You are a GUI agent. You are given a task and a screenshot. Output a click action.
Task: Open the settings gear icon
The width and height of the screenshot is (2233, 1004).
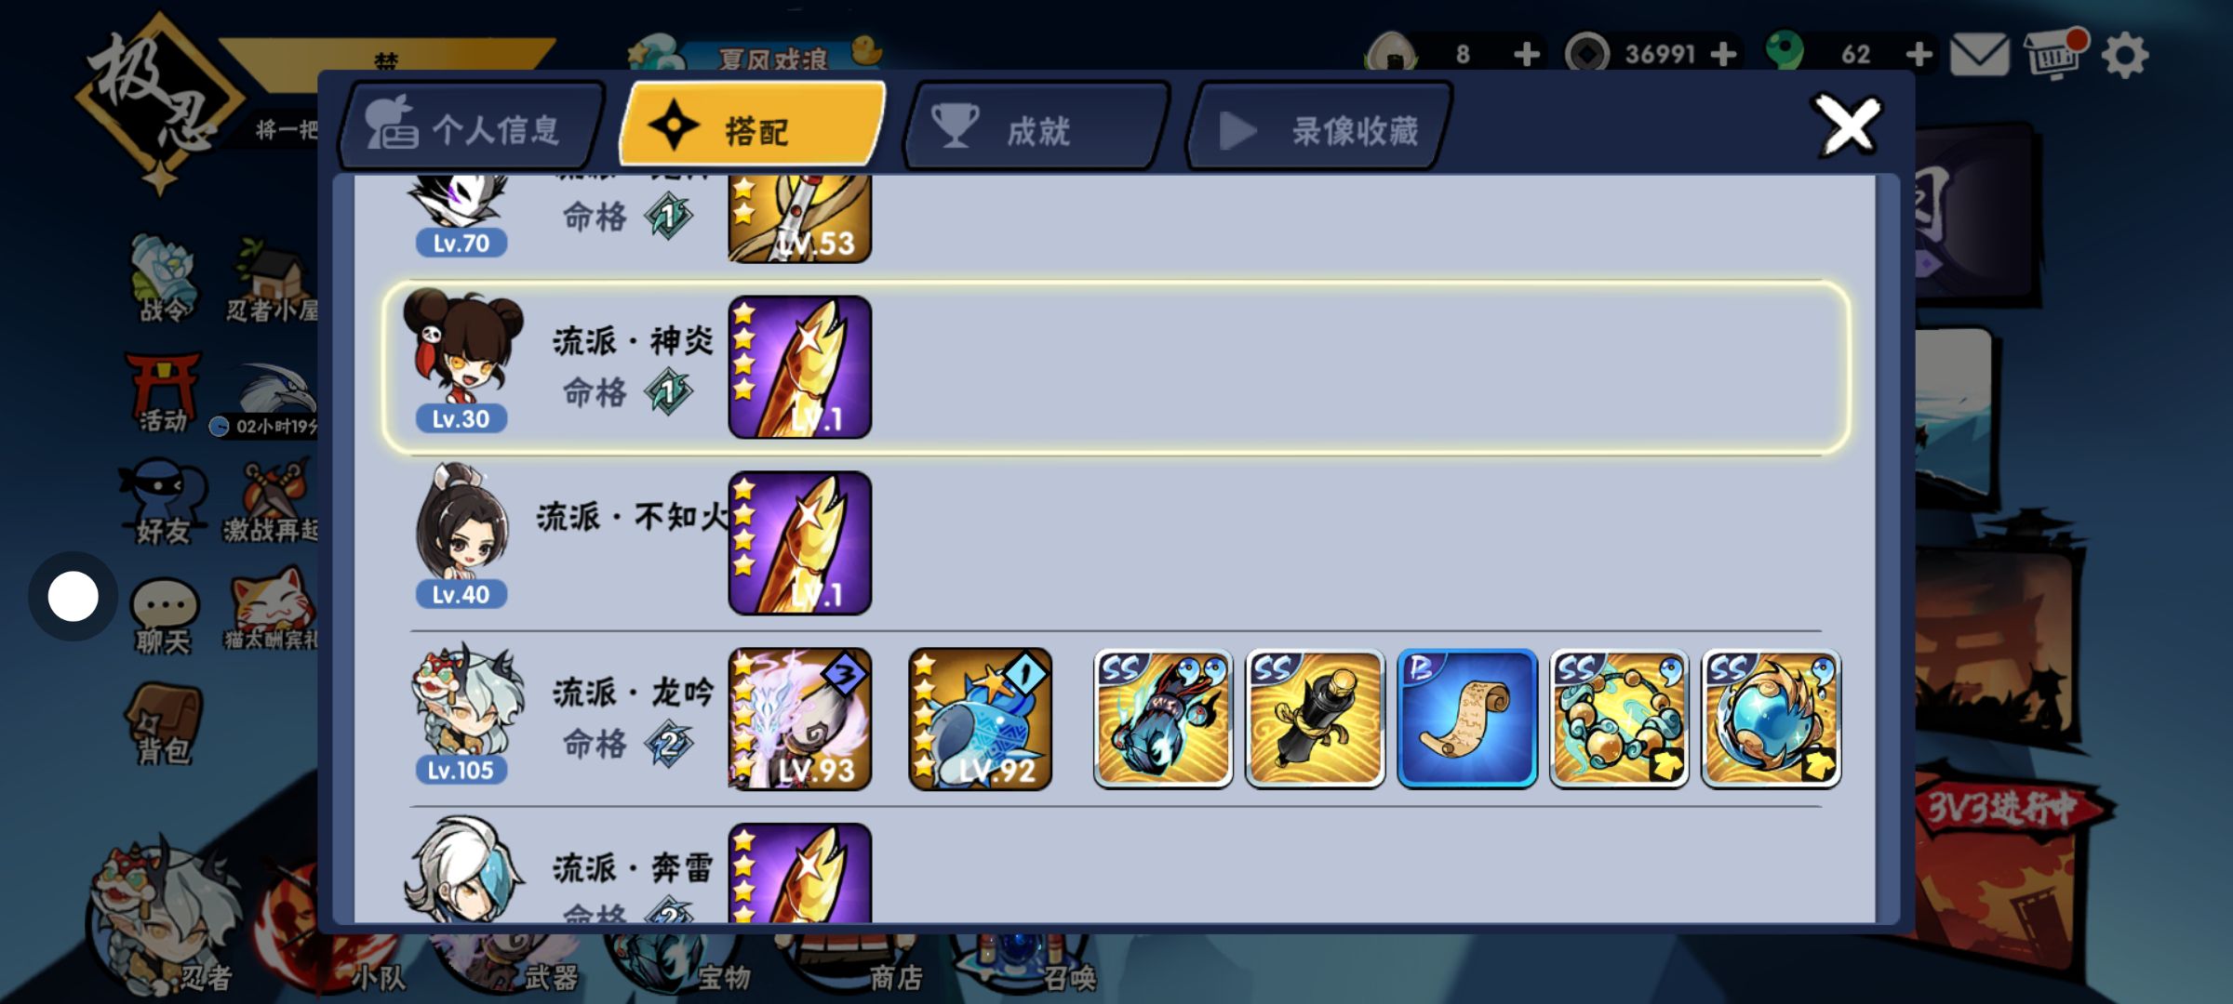coord(2124,56)
